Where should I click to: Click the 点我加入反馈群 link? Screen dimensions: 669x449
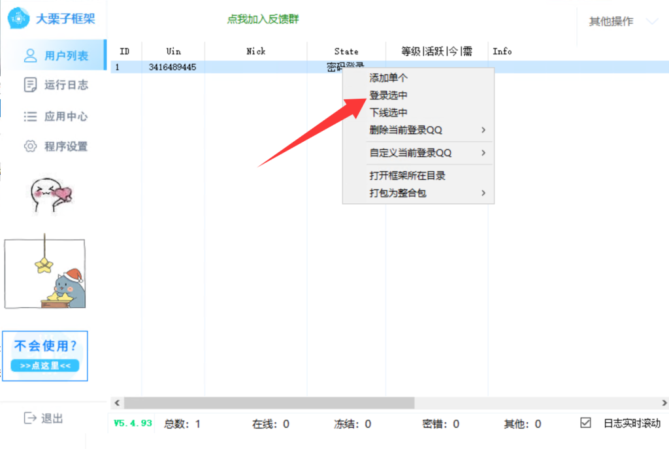pyautogui.click(x=263, y=20)
